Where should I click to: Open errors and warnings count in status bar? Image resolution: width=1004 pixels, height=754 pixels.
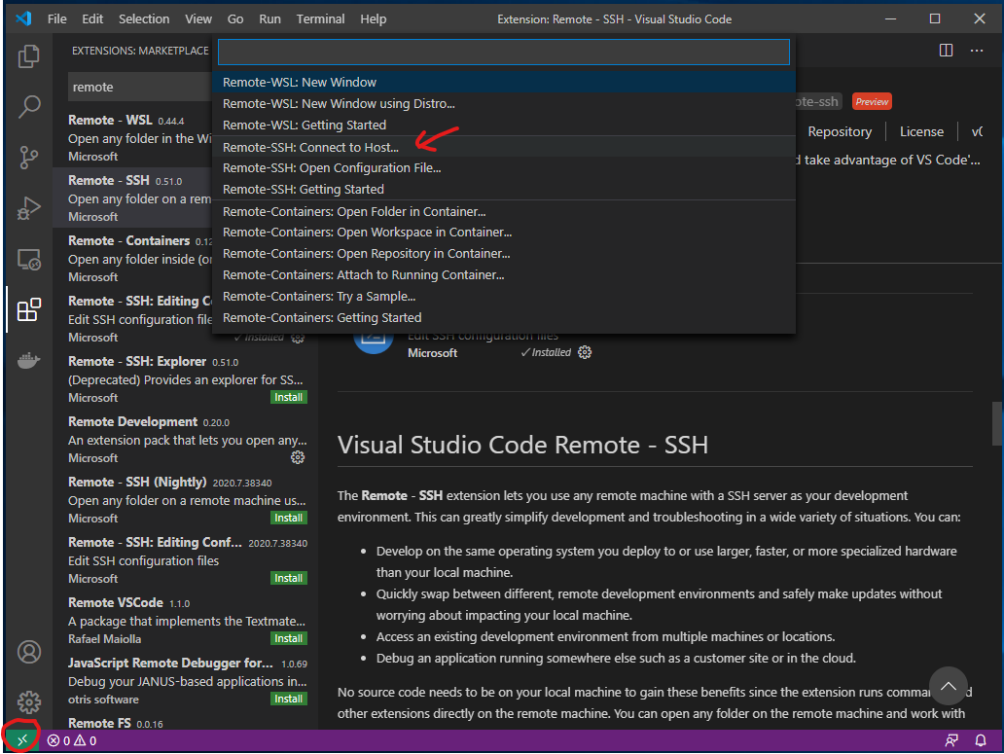(72, 740)
